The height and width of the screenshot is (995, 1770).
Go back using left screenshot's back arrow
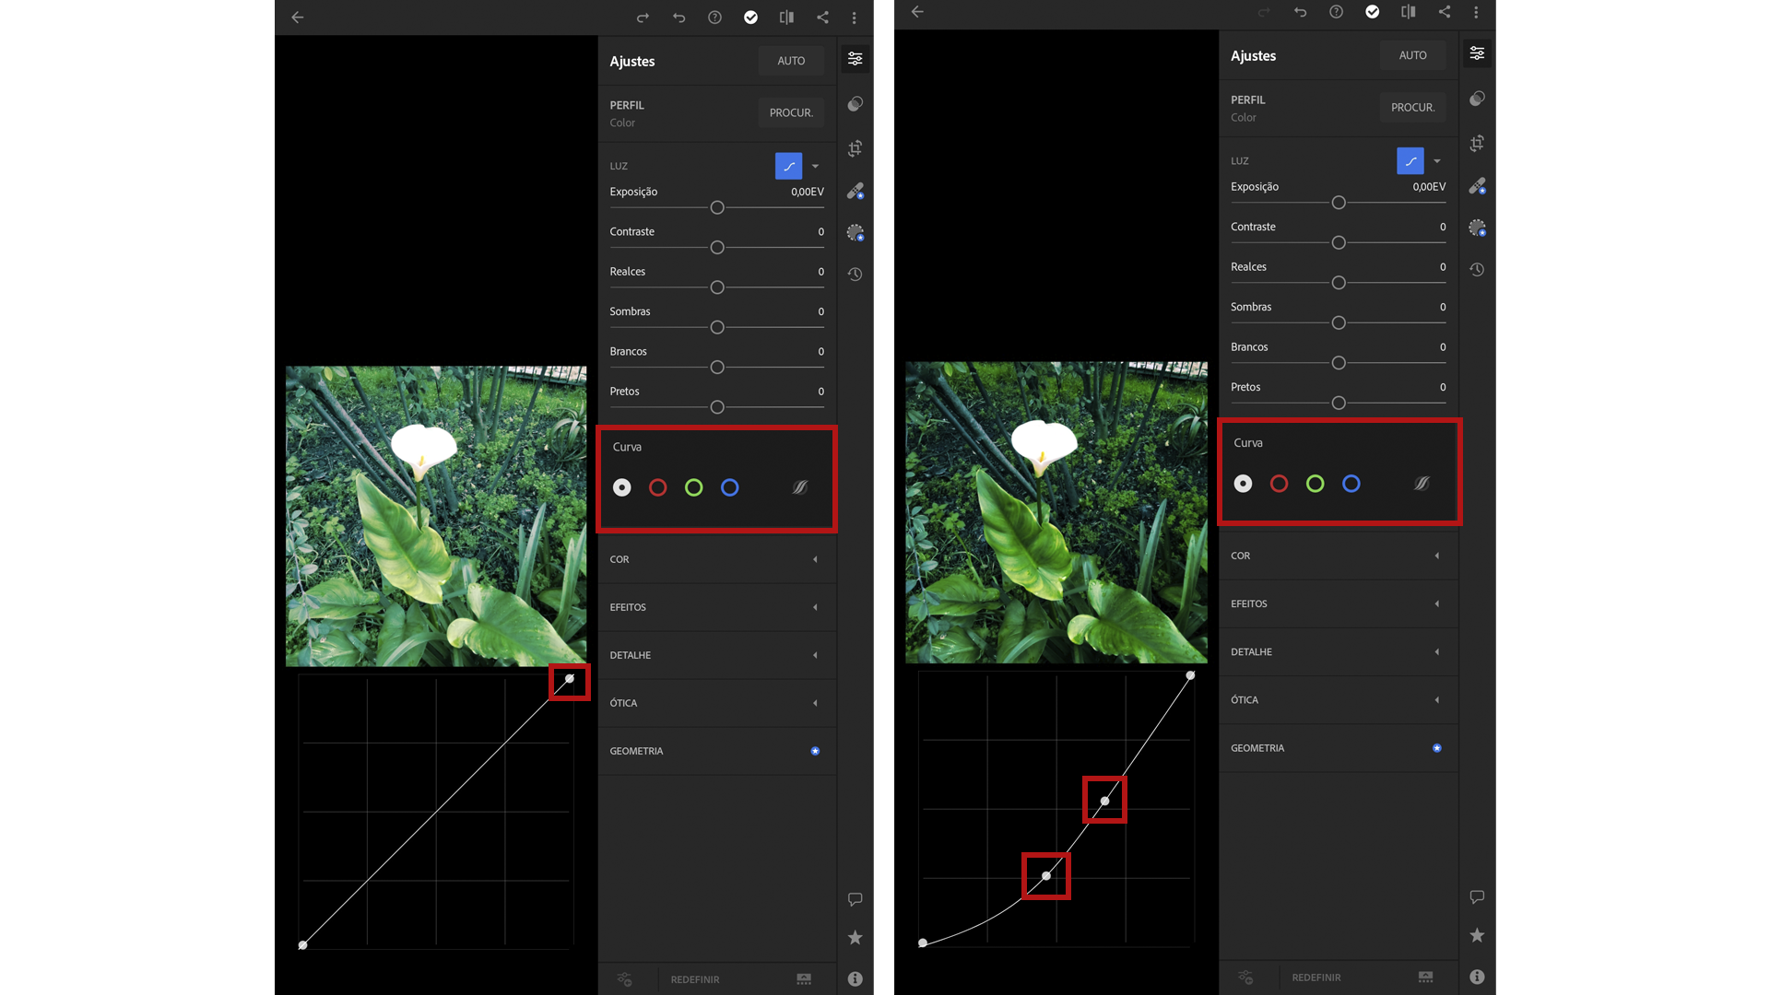(297, 18)
